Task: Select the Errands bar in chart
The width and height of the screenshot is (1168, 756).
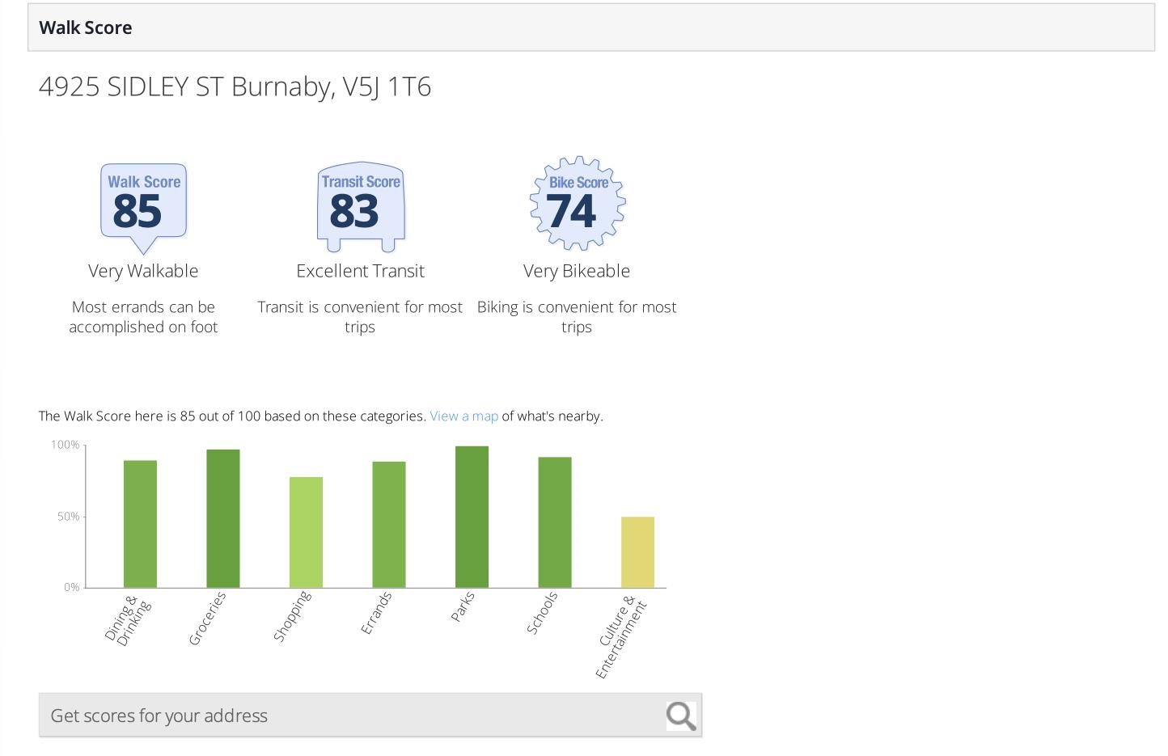Action: tap(389, 525)
